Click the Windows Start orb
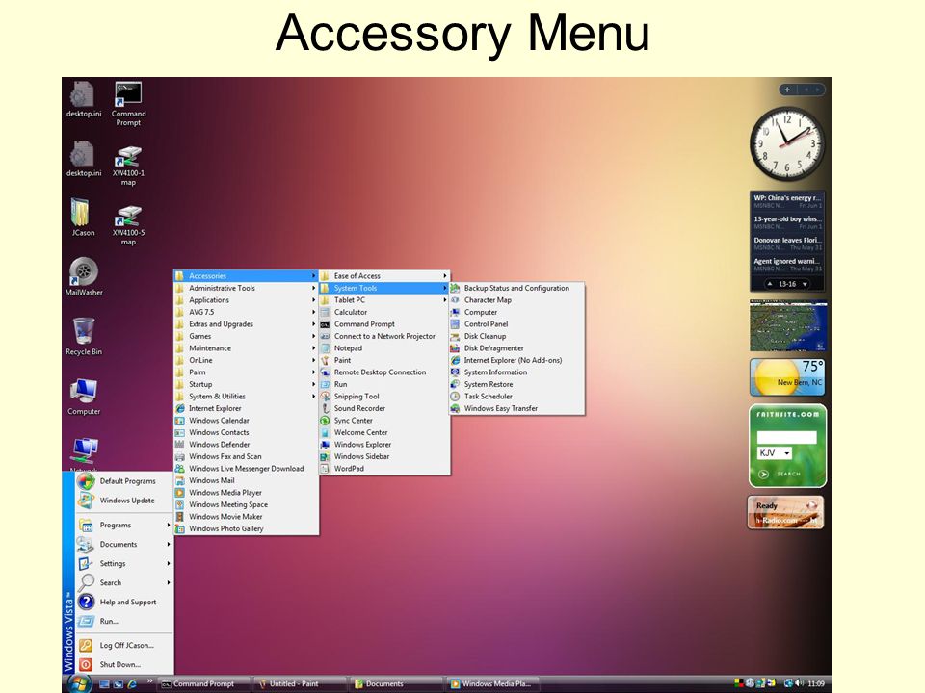 (79, 683)
